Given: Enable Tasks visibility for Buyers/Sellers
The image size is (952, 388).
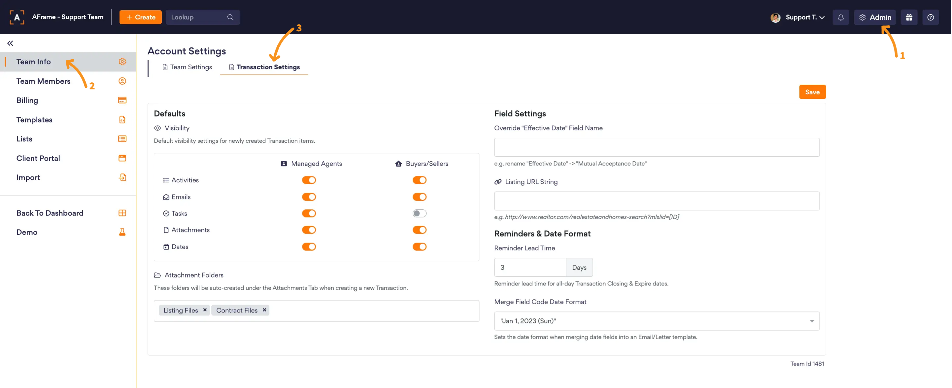Looking at the screenshot, I should (419, 213).
